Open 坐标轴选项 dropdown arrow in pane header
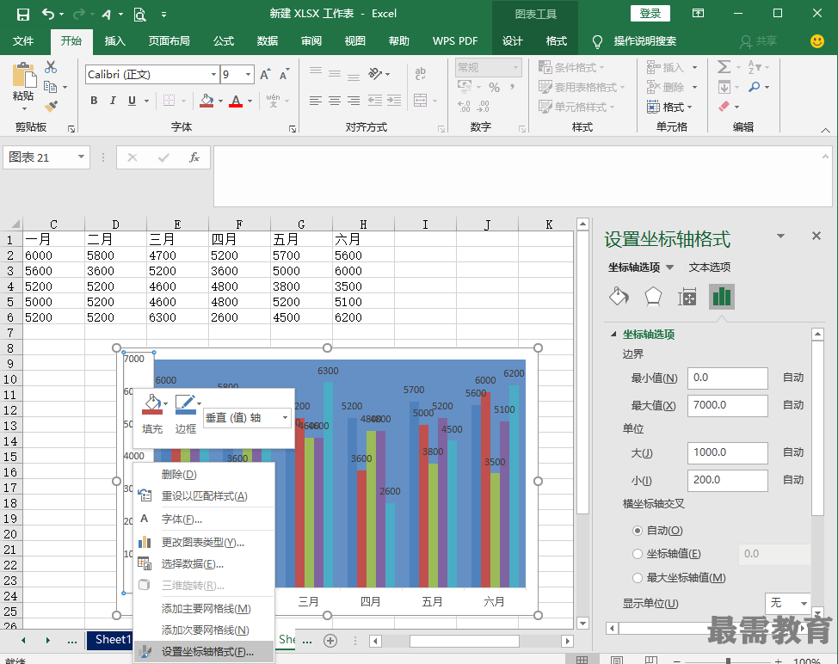 pos(669,267)
